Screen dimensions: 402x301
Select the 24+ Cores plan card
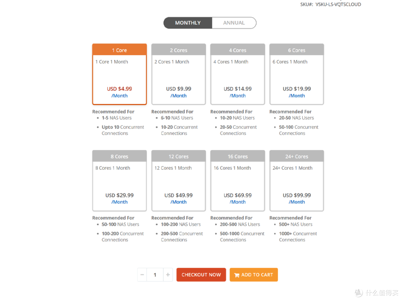(x=297, y=180)
